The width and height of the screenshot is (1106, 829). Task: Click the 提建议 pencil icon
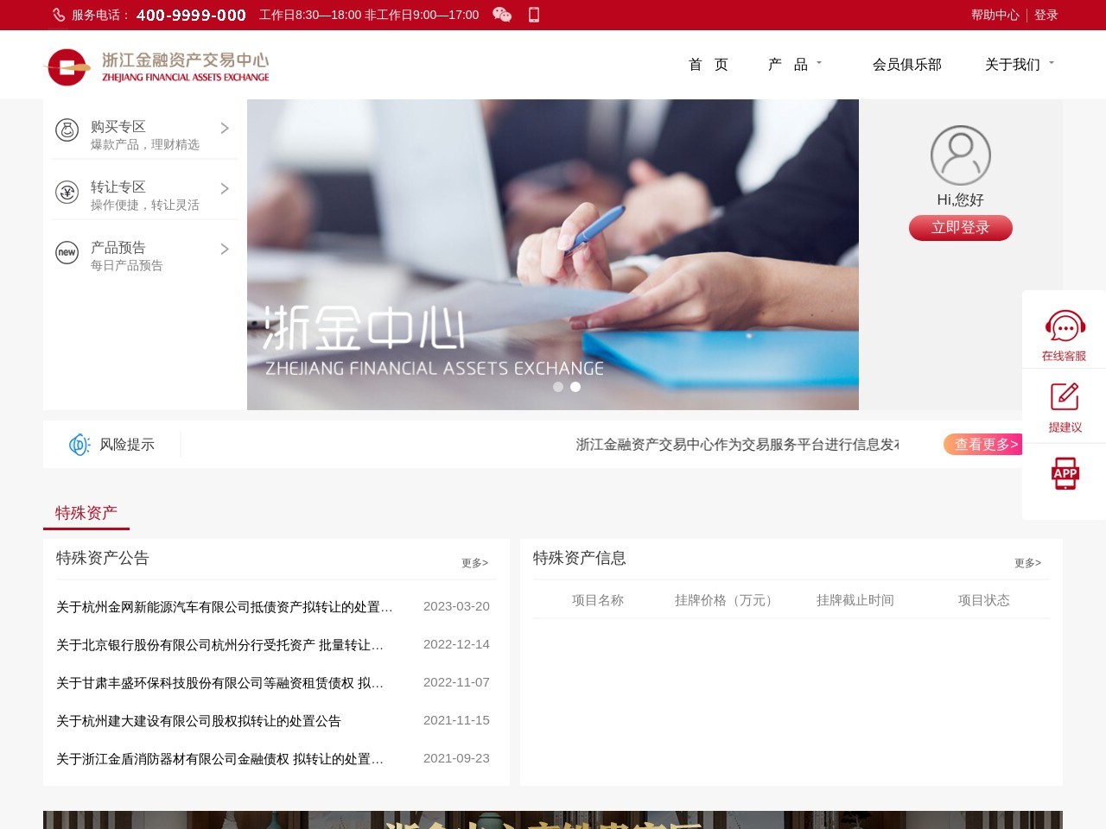(1065, 396)
